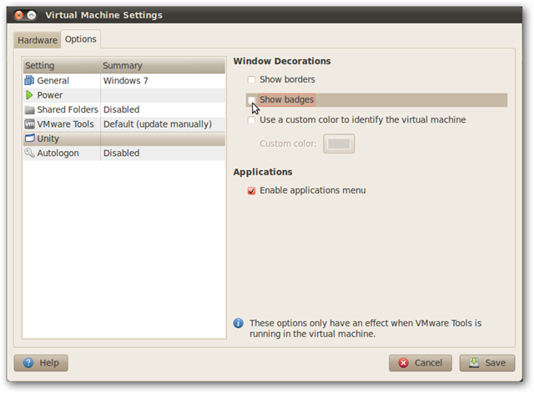Click the 'Show borders' label text
Image resolution: width=534 pixels, height=393 pixels.
click(287, 79)
